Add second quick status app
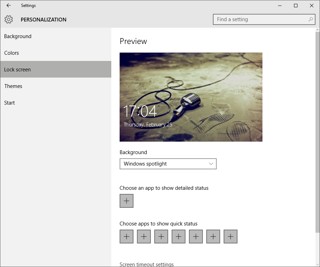The height and width of the screenshot is (267, 320). tap(144, 237)
